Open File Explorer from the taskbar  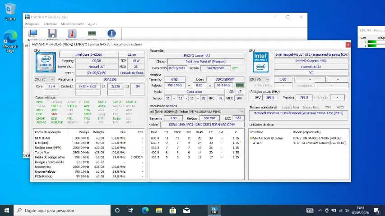tap(159, 210)
